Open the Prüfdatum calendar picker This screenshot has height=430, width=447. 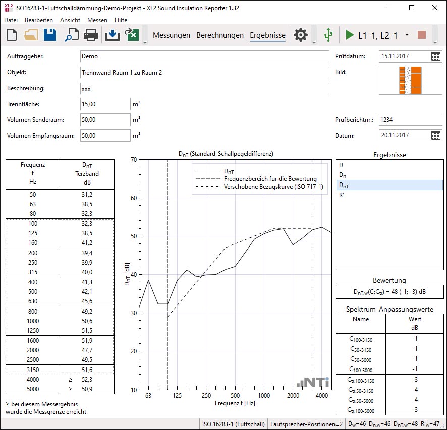click(436, 56)
